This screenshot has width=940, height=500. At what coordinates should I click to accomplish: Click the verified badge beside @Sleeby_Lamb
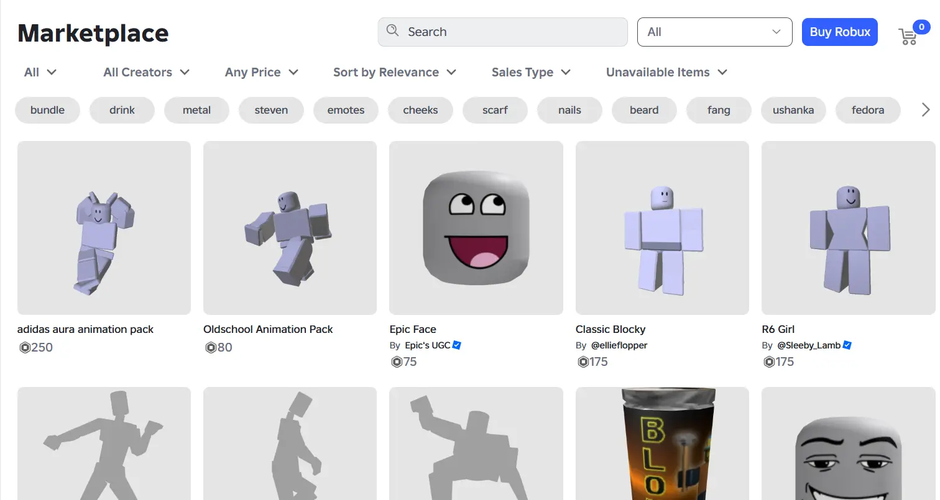(x=847, y=345)
